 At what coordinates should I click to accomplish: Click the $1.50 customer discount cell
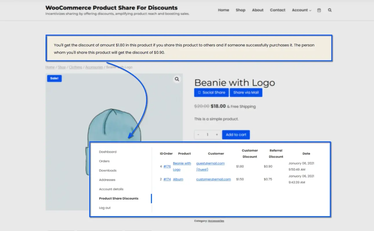pos(240,179)
